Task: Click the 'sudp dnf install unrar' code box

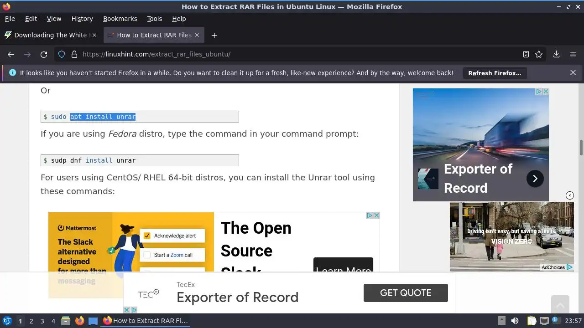Action: point(140,160)
